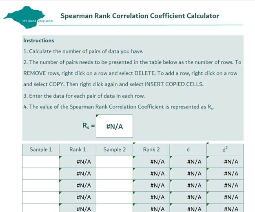Click the fourth row d squared #N/A cell

tap(225, 197)
